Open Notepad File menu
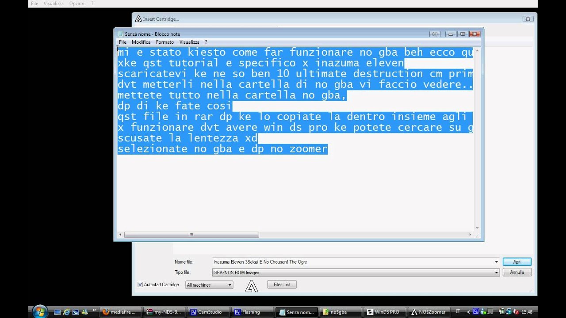Screen dimensions: 566x318 click(x=122, y=42)
